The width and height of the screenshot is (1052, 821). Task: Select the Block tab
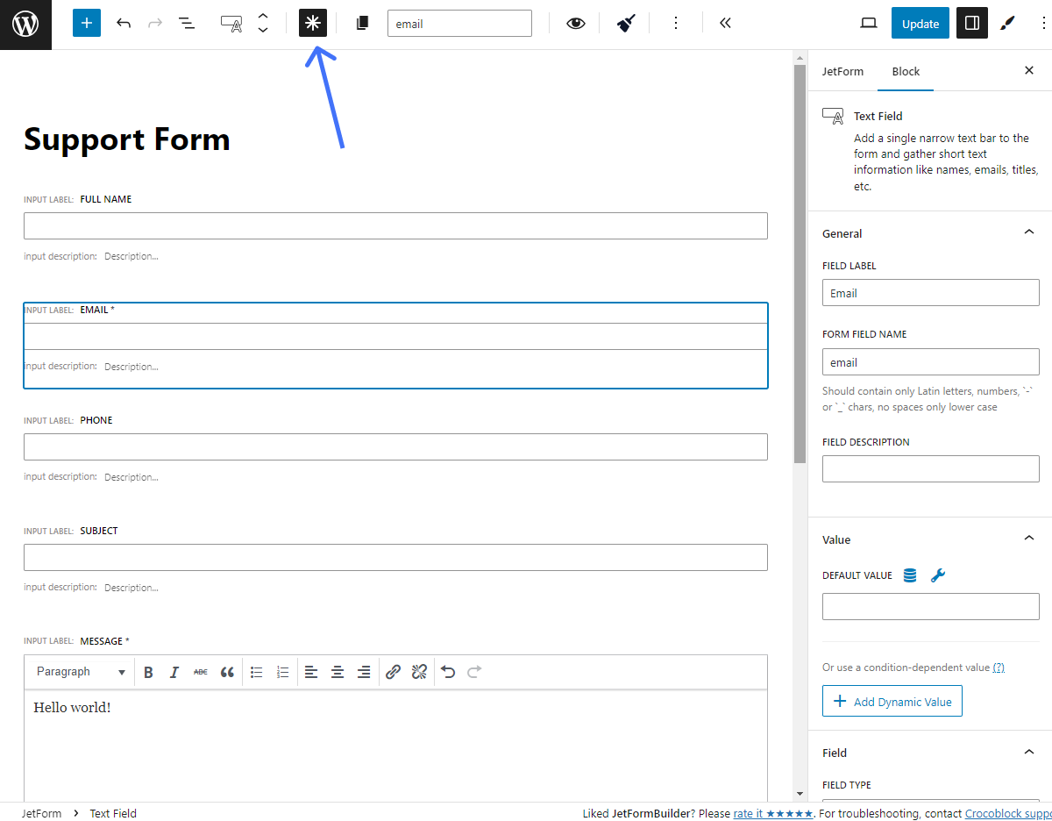pyautogui.click(x=906, y=72)
